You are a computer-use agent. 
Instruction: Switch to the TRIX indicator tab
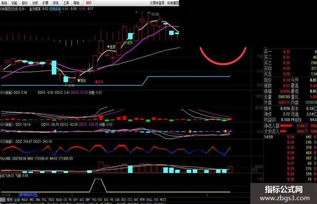click(51, 200)
